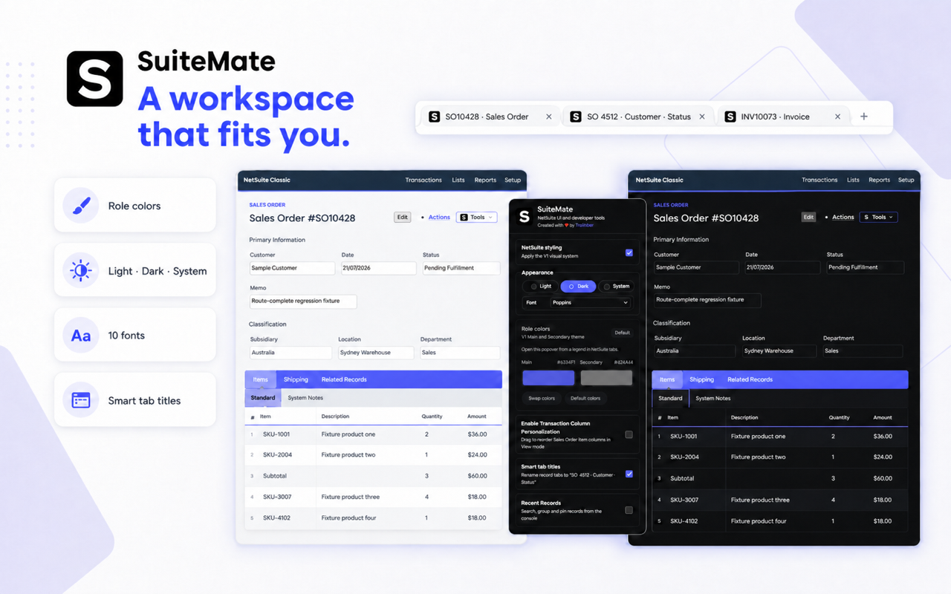Image resolution: width=951 pixels, height=594 pixels.
Task: Open Transactions menu in the light window
Action: (423, 180)
